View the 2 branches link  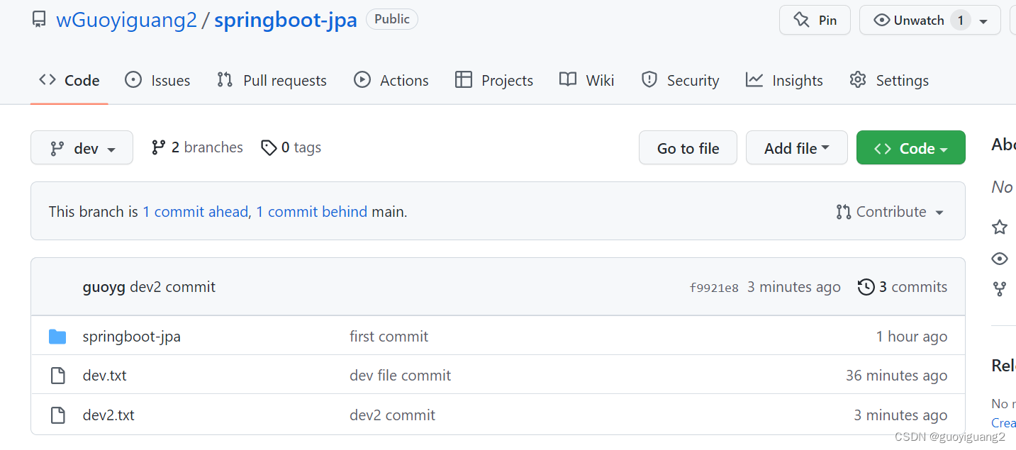(x=197, y=147)
